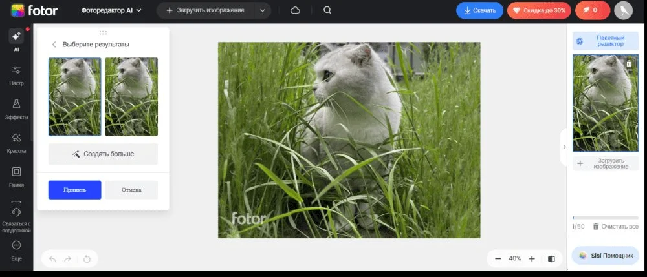The image size is (647, 277).
Task: Click Создать больше to generate more
Action: (x=103, y=154)
